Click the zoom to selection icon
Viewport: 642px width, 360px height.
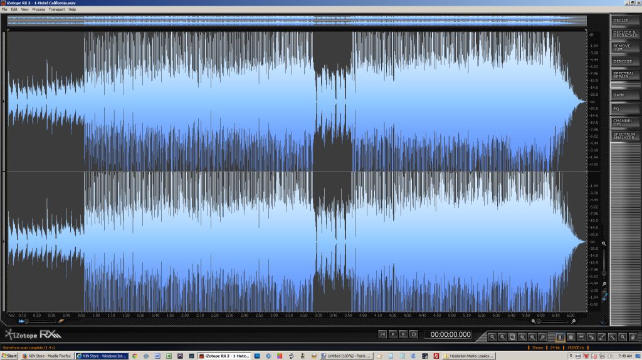coord(512,337)
